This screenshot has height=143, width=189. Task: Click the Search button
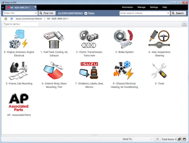point(178,13)
